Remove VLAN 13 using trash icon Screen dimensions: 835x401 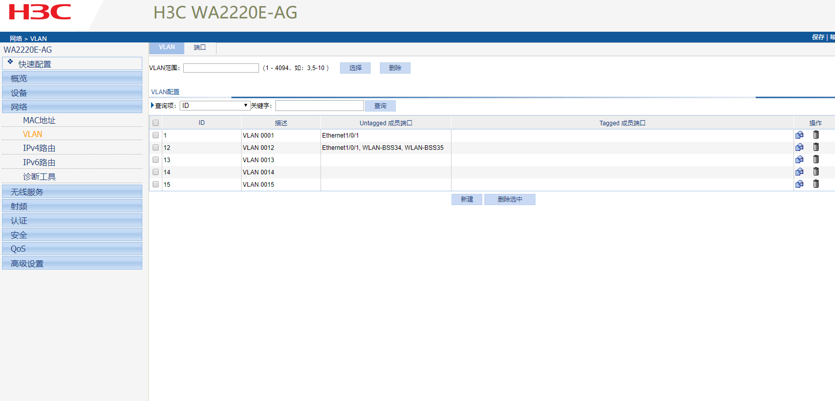point(816,160)
